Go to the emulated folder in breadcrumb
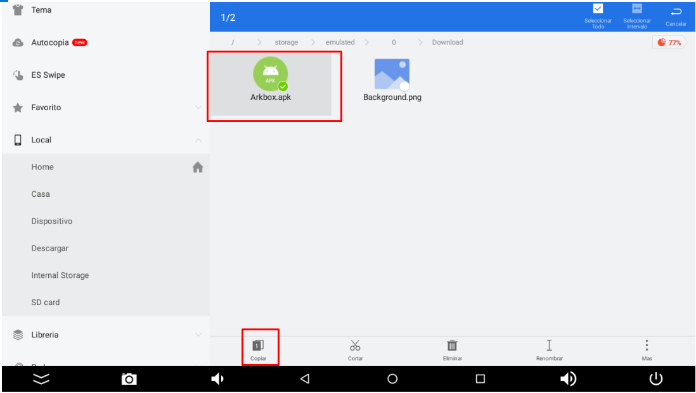Viewport: 696px width, 393px height. tap(340, 42)
